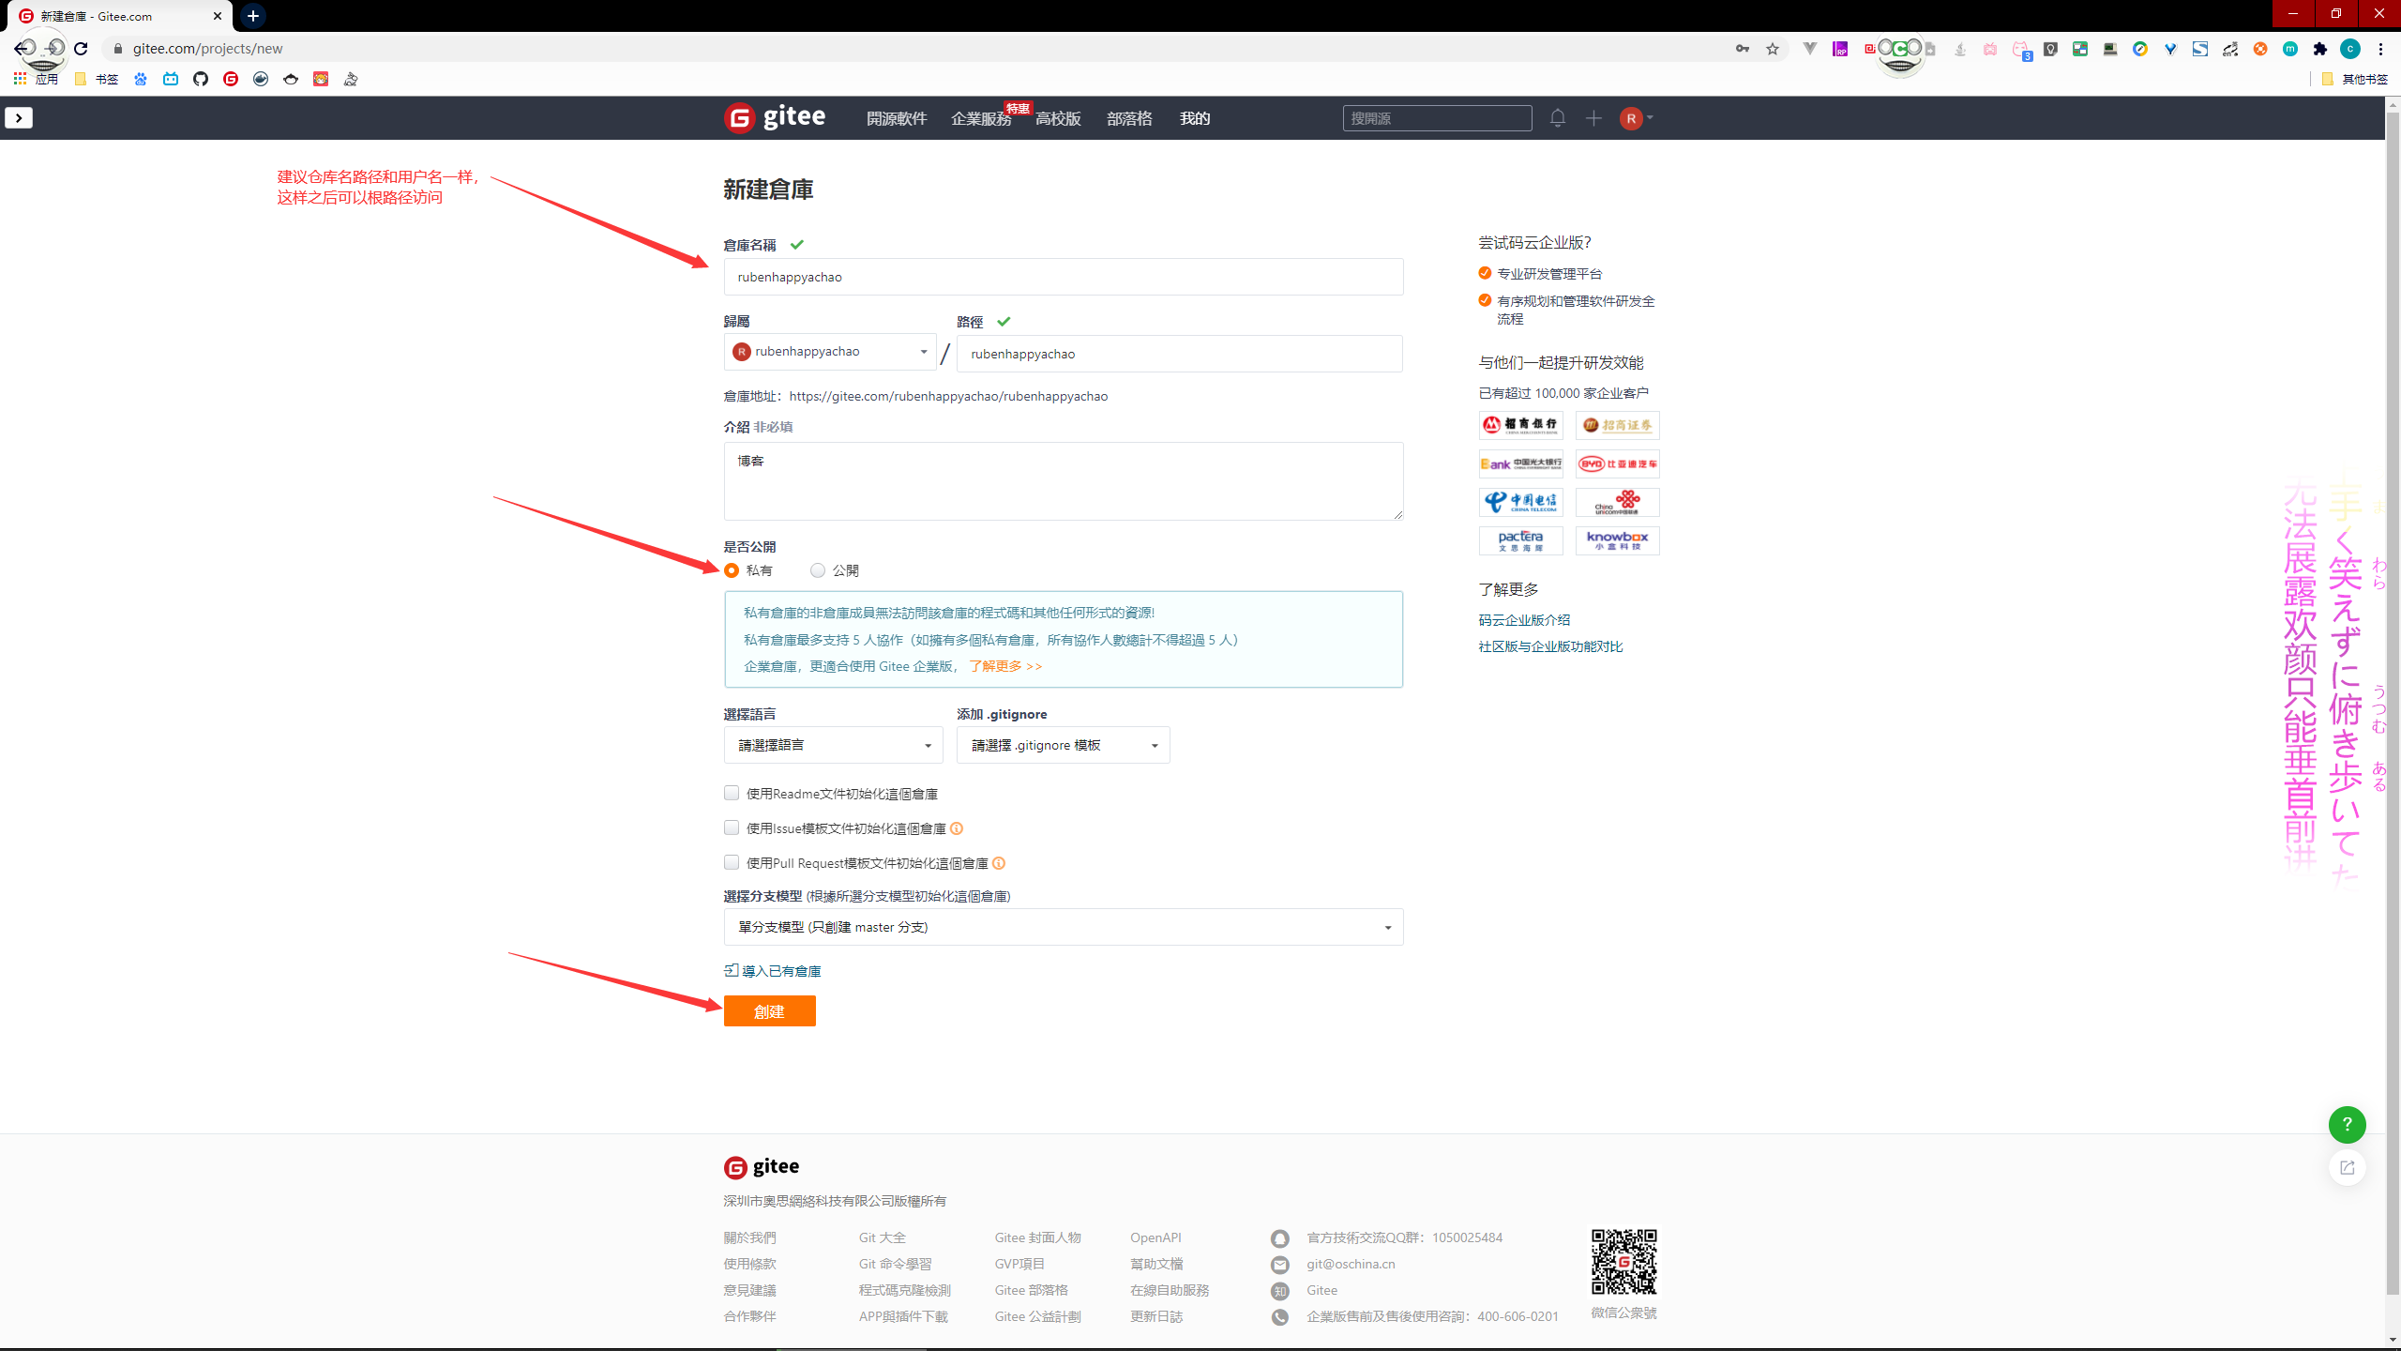The height and width of the screenshot is (1351, 2401).
Task: Click the notification bell icon
Action: click(x=1557, y=118)
